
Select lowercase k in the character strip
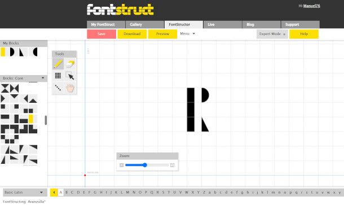coord(262,192)
